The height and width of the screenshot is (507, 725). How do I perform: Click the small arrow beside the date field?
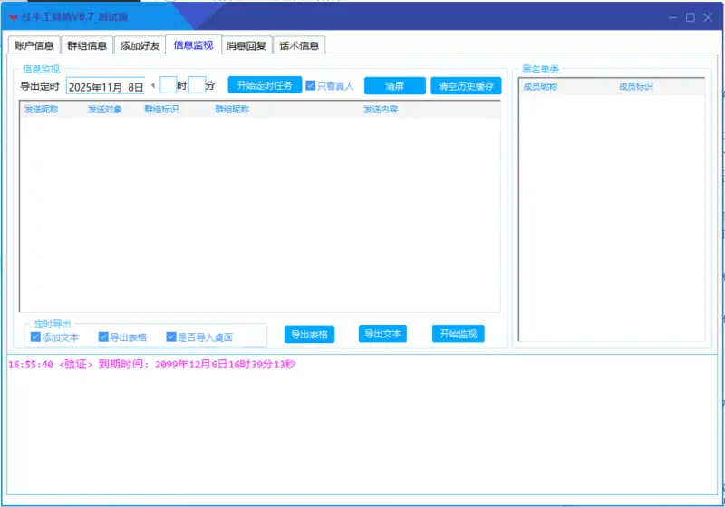pyautogui.click(x=153, y=85)
